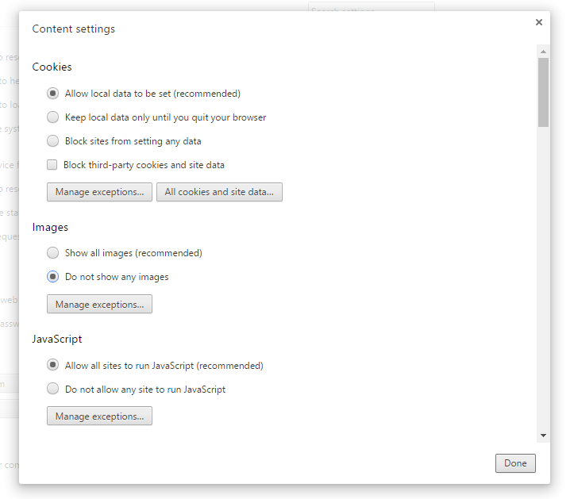
Task: Click the Block third-party cookies label text
Action: click(x=144, y=165)
